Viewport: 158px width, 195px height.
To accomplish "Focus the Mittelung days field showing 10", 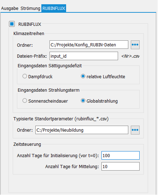I will 121,166.
